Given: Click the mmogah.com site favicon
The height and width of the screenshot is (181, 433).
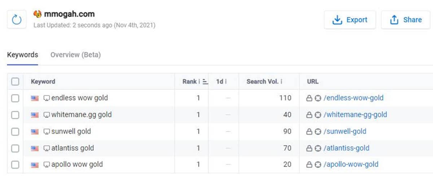Looking at the screenshot, I should point(38,14).
